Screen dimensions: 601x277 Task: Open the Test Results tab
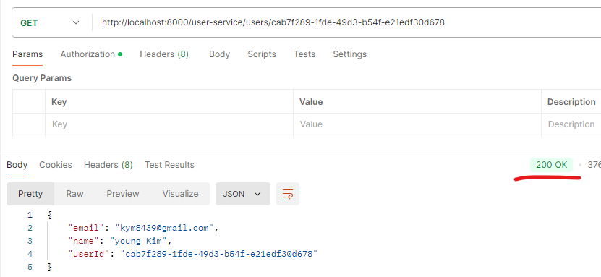[169, 165]
